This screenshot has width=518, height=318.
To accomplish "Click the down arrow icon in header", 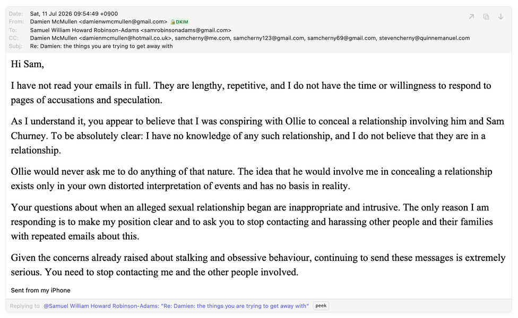I will (x=501, y=16).
